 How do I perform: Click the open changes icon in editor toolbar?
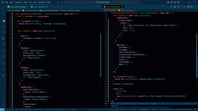click(x=175, y=7)
